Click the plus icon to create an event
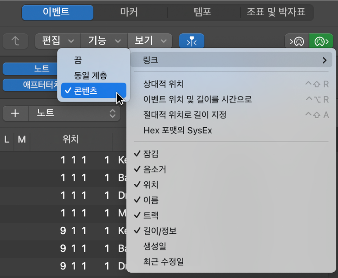 tap(15, 113)
